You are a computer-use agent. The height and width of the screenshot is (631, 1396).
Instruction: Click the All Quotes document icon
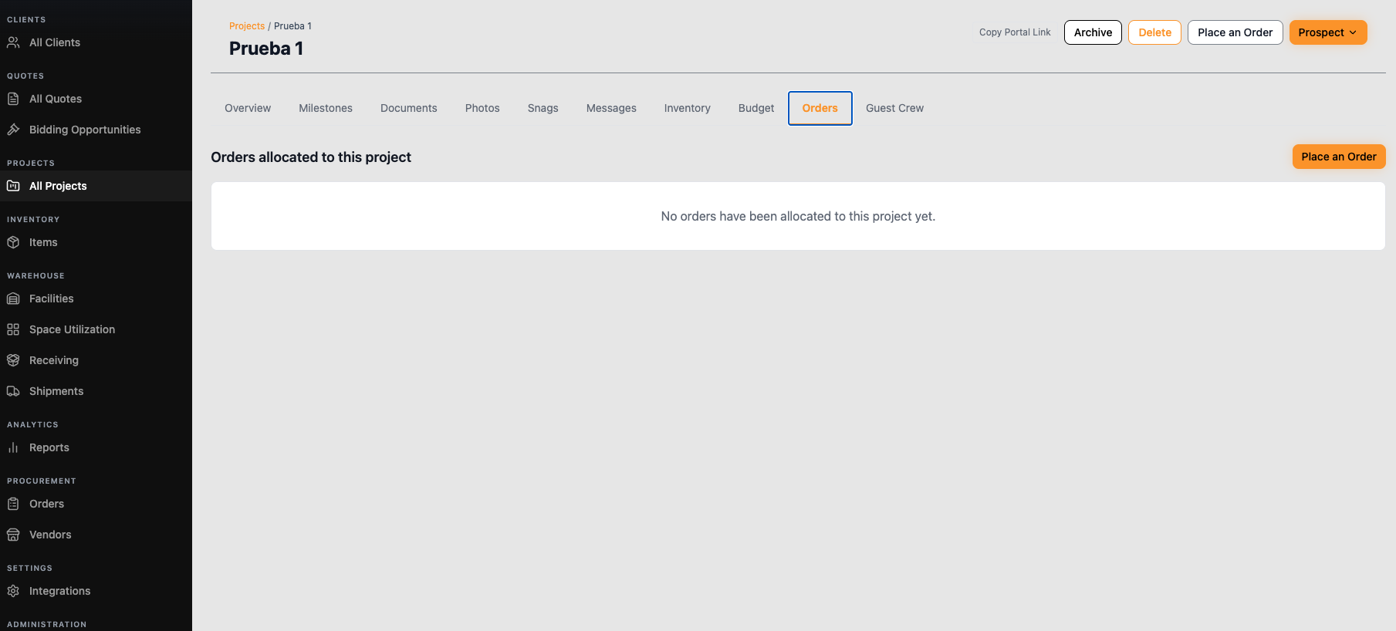coord(13,99)
